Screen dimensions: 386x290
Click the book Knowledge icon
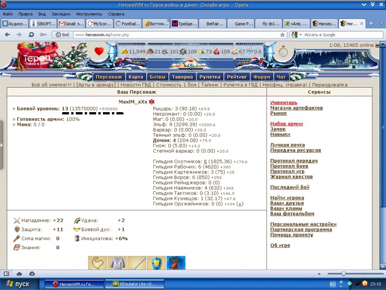pyautogui.click(x=16, y=247)
